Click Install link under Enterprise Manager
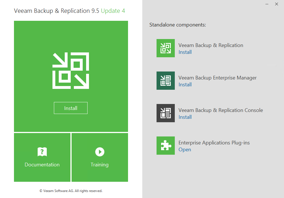 [x=185, y=85]
